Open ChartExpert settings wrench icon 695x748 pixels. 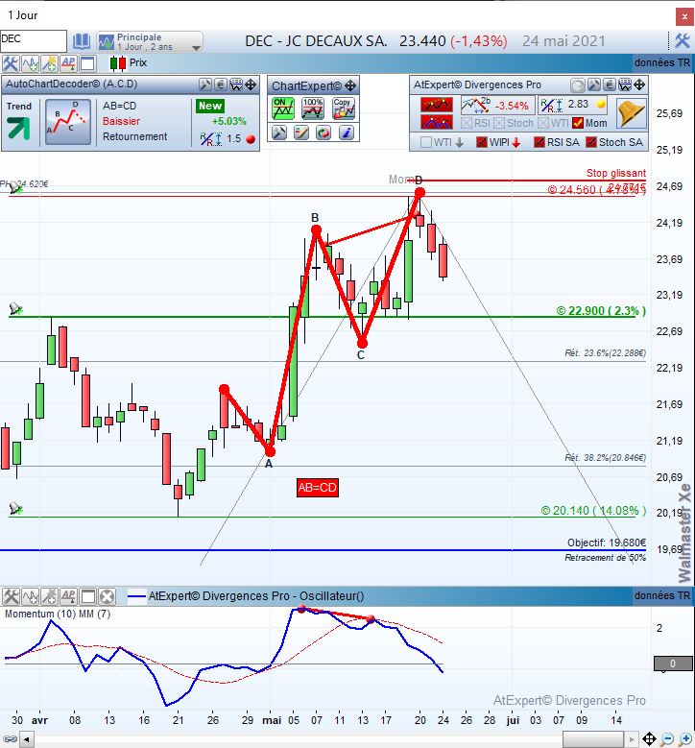tap(279, 133)
